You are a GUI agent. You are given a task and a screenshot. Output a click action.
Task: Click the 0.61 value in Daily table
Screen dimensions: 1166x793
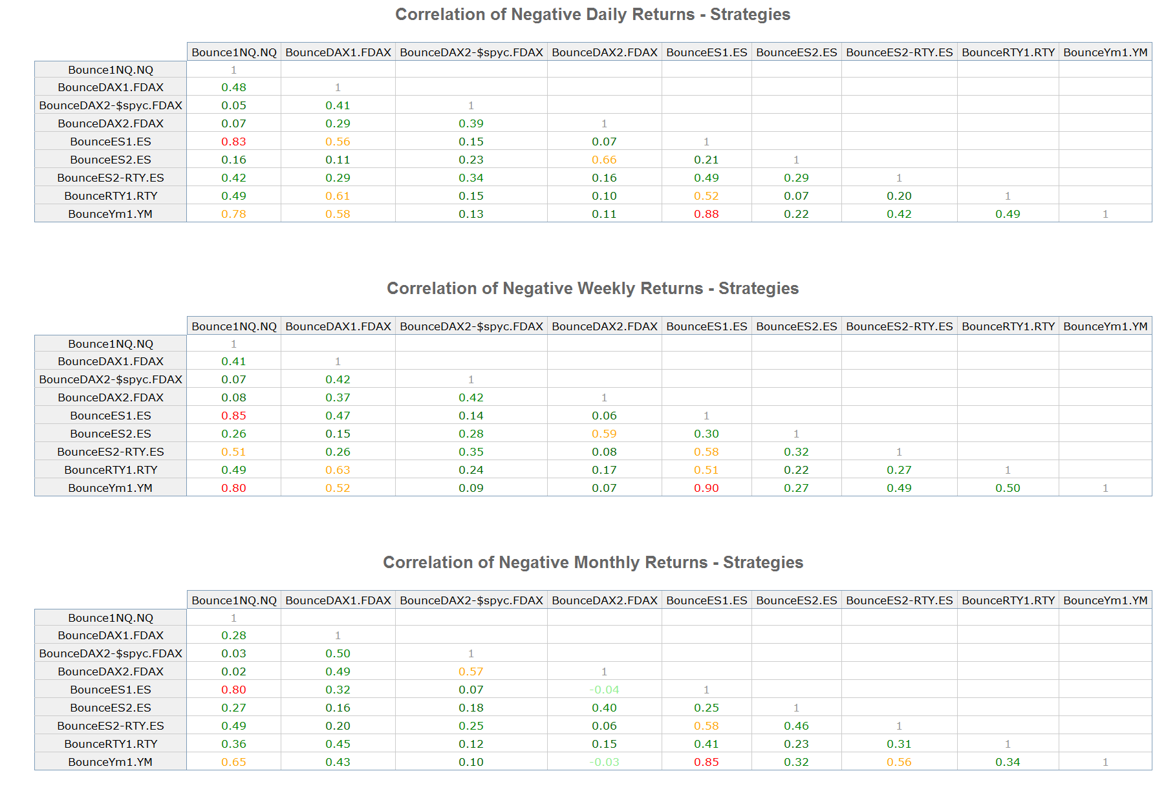pos(338,196)
